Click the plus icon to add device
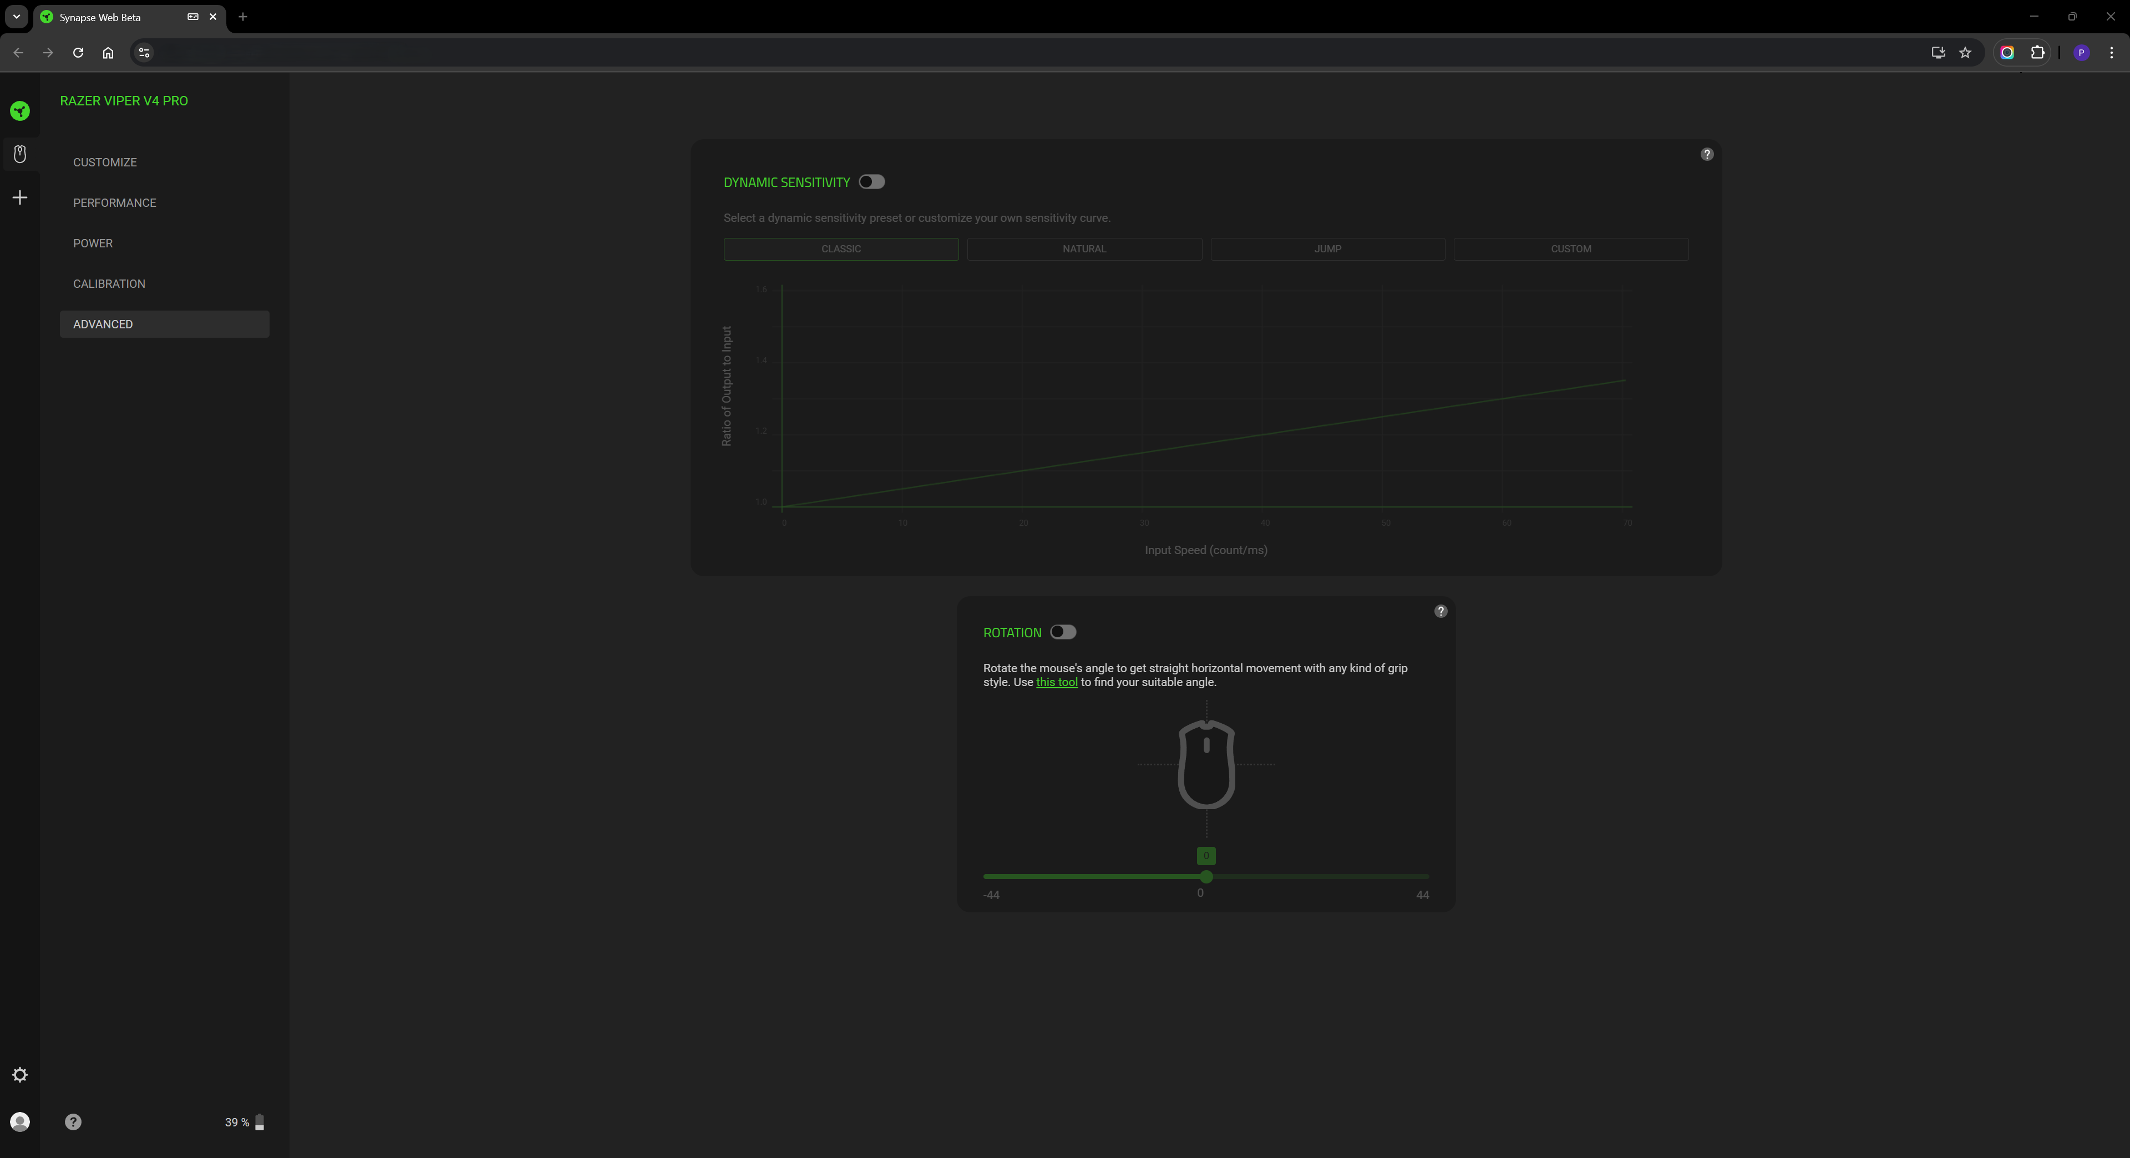 pos(20,197)
